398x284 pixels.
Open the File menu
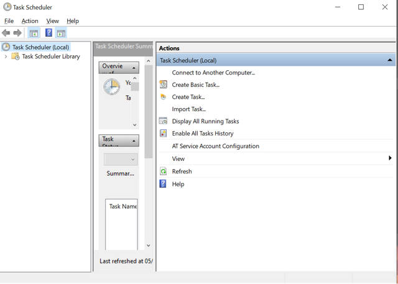(x=9, y=21)
